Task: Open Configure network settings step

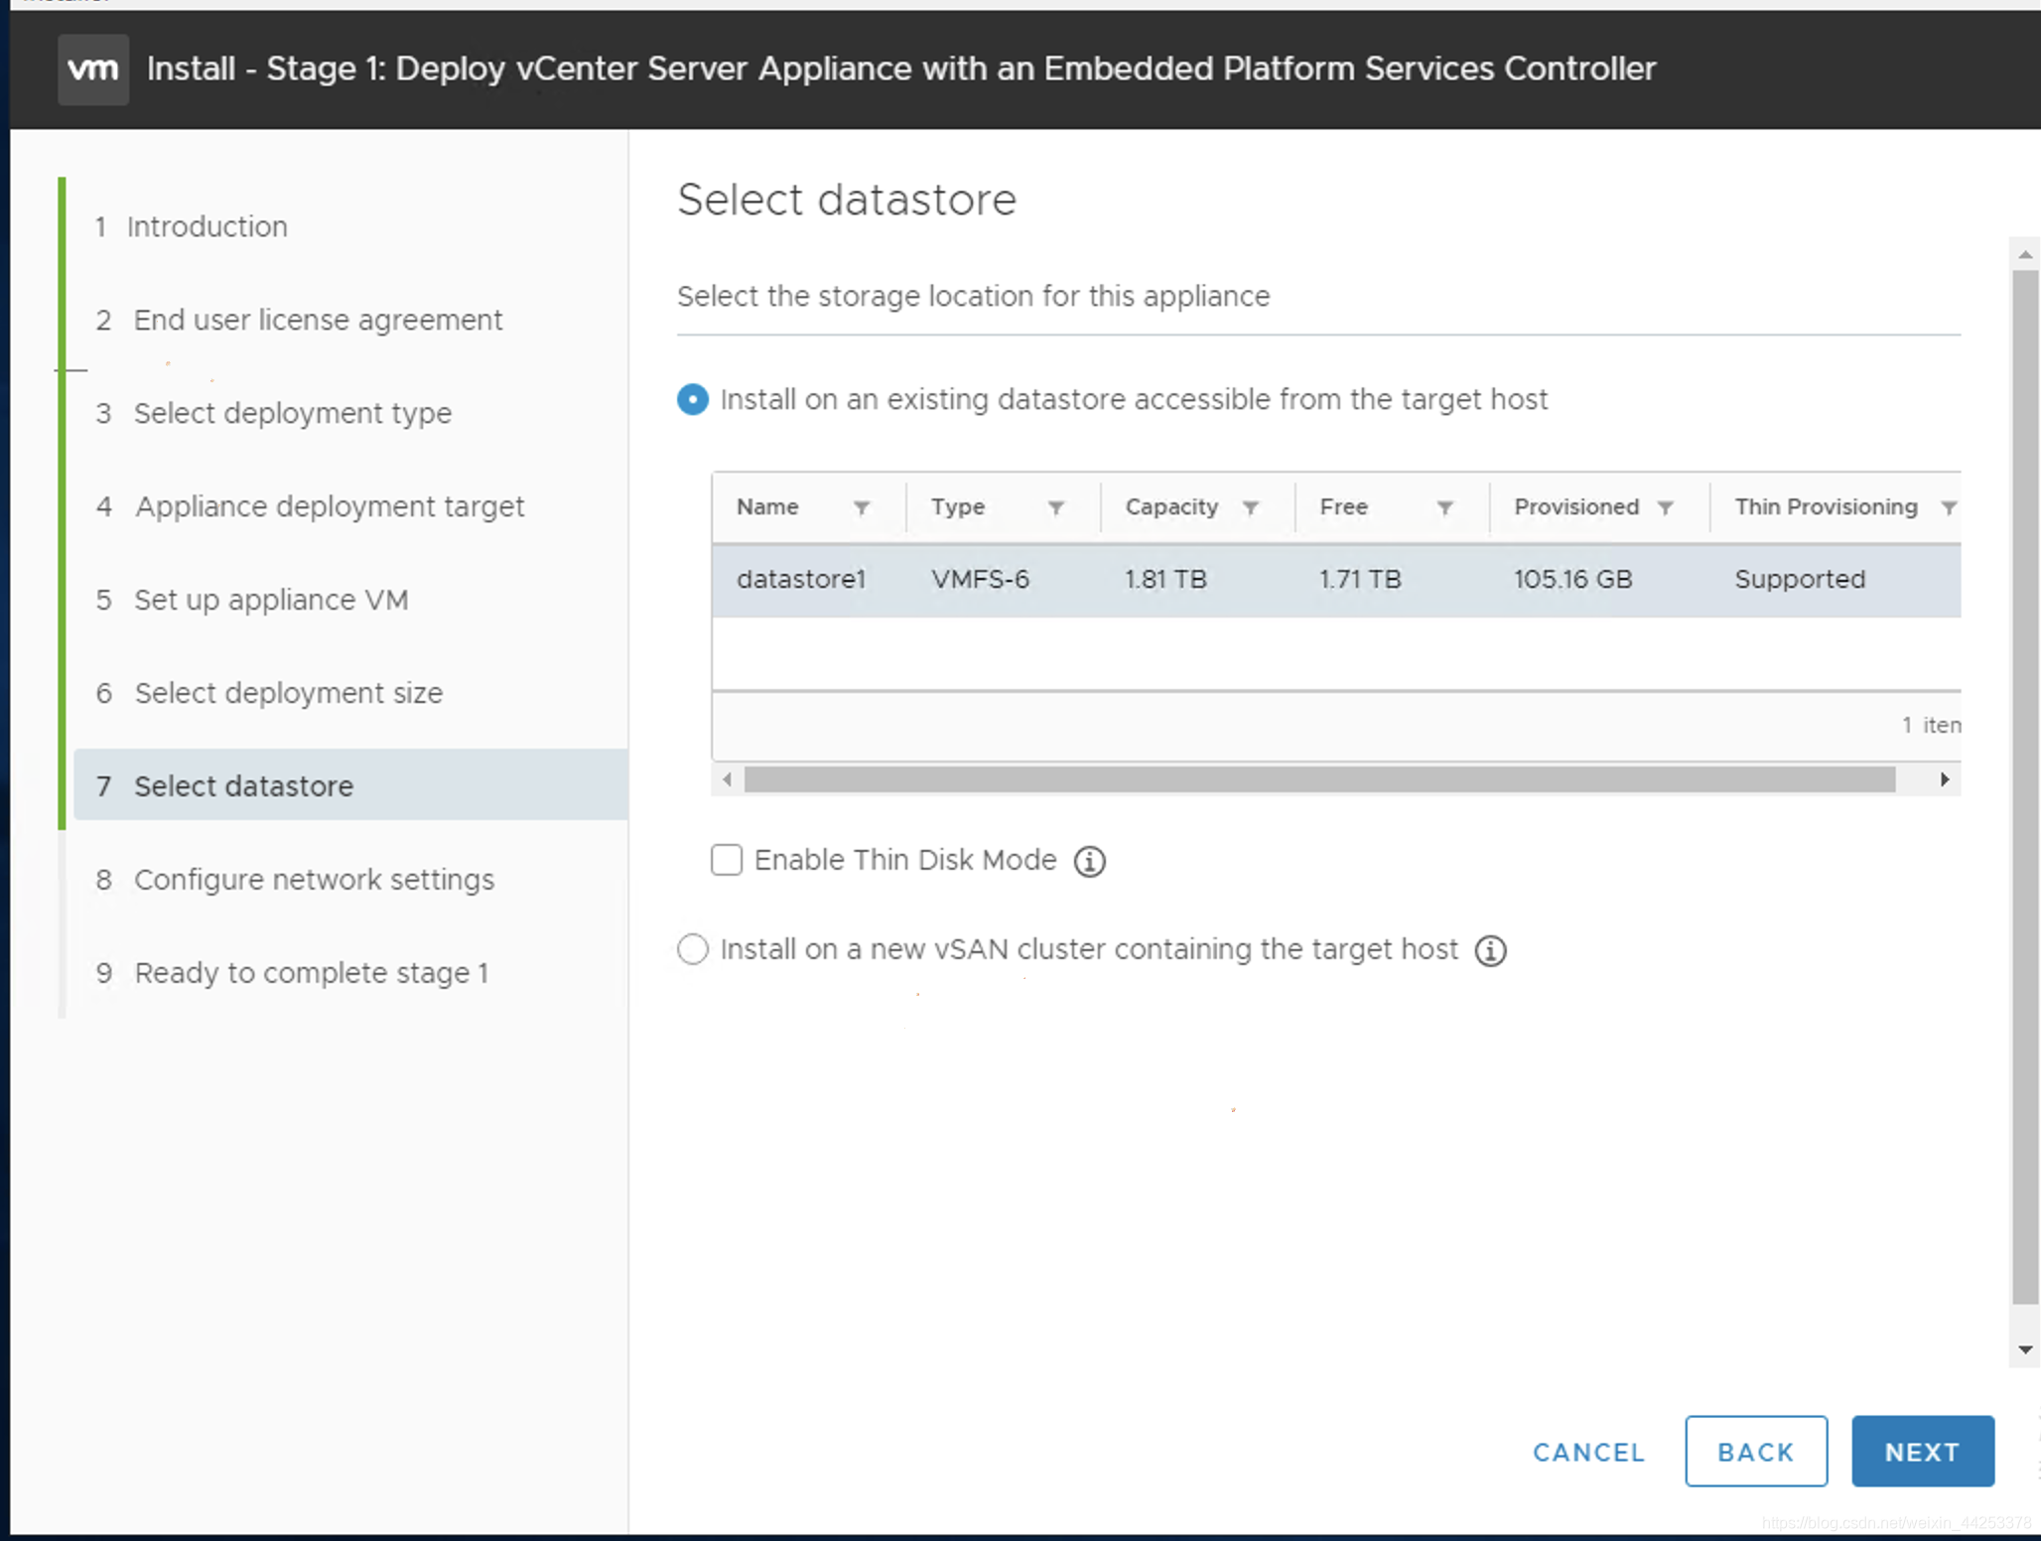Action: click(314, 879)
